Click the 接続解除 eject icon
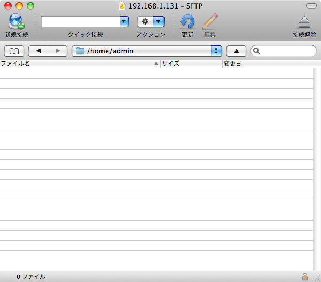321x282 pixels. (304, 22)
